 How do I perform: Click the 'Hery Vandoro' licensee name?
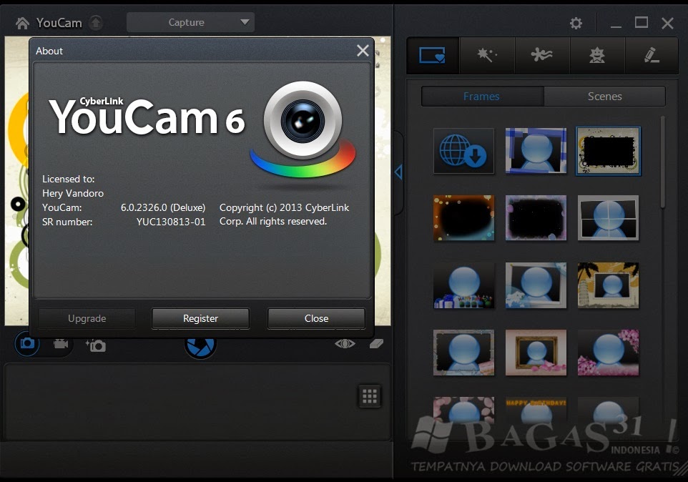[73, 193]
